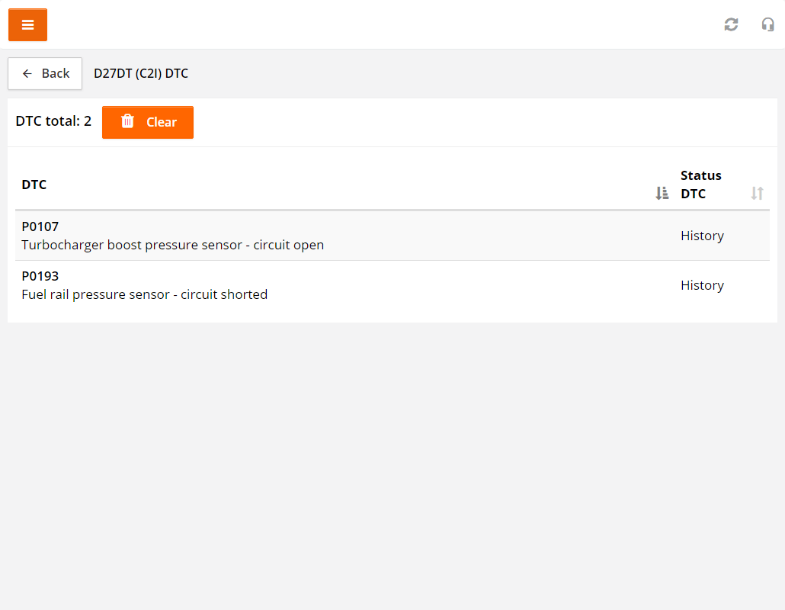Open the orange hamburger menu

27,24
